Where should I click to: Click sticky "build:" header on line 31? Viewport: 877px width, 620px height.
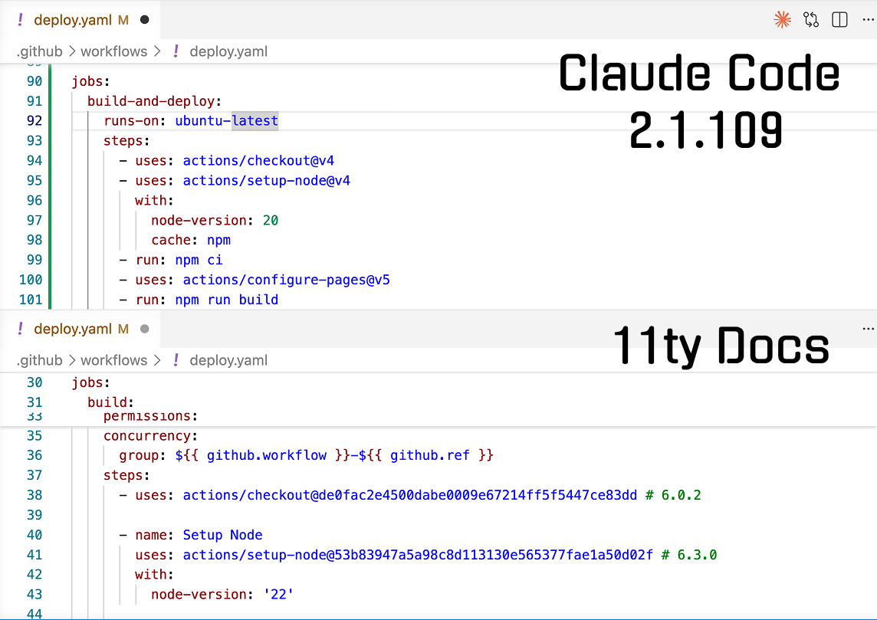110,402
